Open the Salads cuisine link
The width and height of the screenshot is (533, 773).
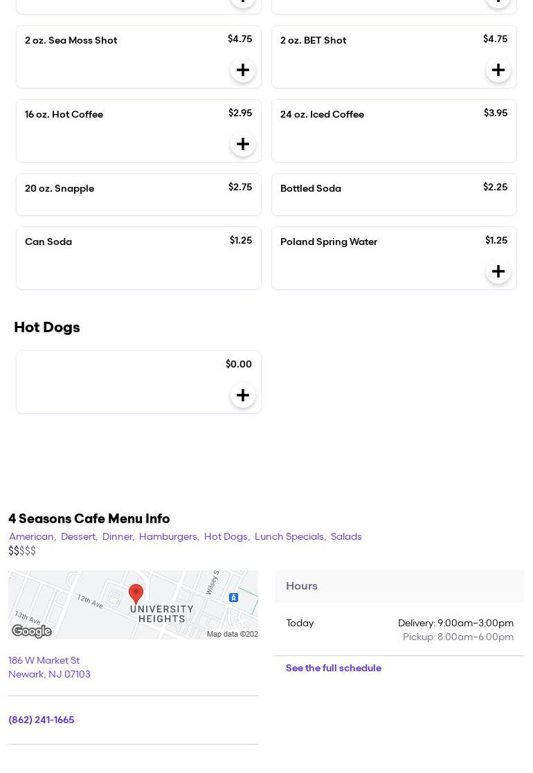pos(346,536)
